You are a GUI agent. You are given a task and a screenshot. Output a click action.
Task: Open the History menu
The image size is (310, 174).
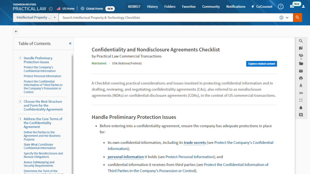tap(152, 7)
